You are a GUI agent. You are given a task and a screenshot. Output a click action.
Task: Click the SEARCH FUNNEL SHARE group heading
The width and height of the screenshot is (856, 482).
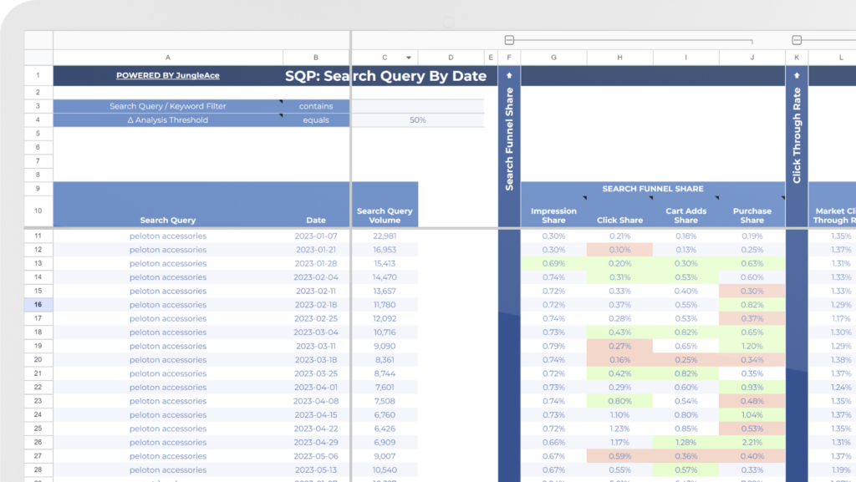pos(653,189)
